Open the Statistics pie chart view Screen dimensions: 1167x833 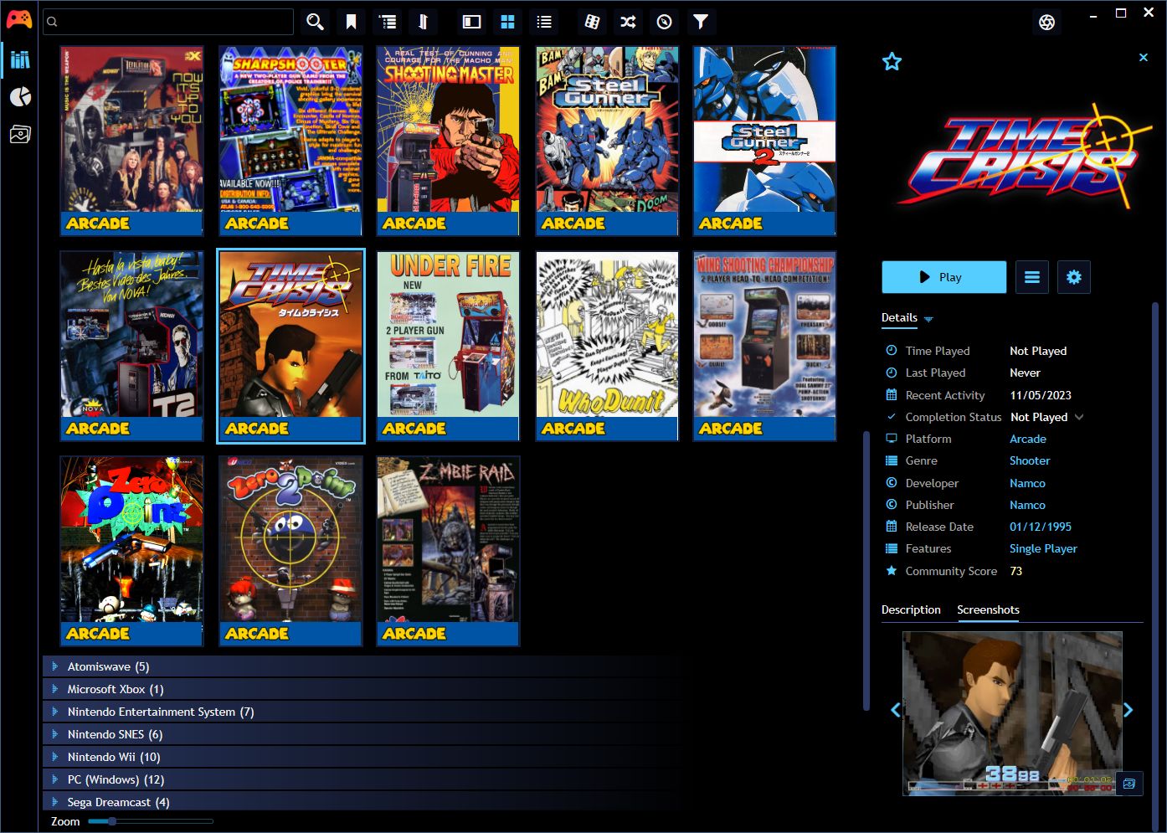(x=20, y=97)
